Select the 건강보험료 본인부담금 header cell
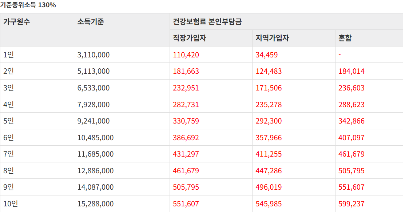The height and width of the screenshot is (214, 405). (x=207, y=22)
